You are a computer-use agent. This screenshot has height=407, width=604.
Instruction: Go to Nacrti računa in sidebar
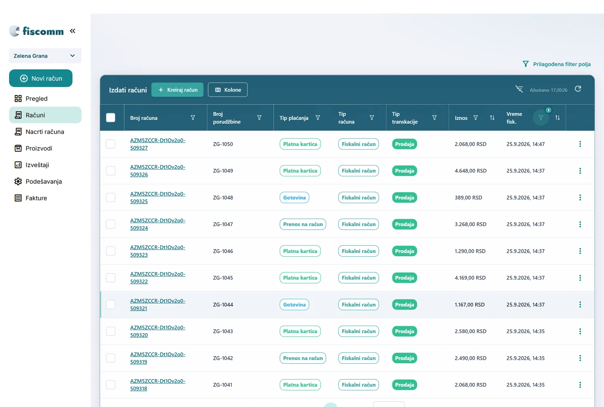tap(45, 132)
